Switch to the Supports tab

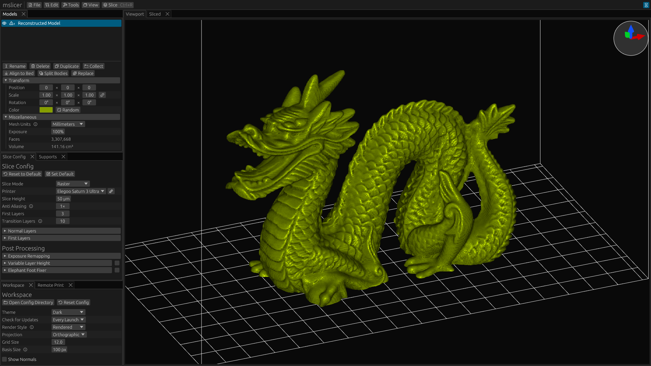click(47, 157)
